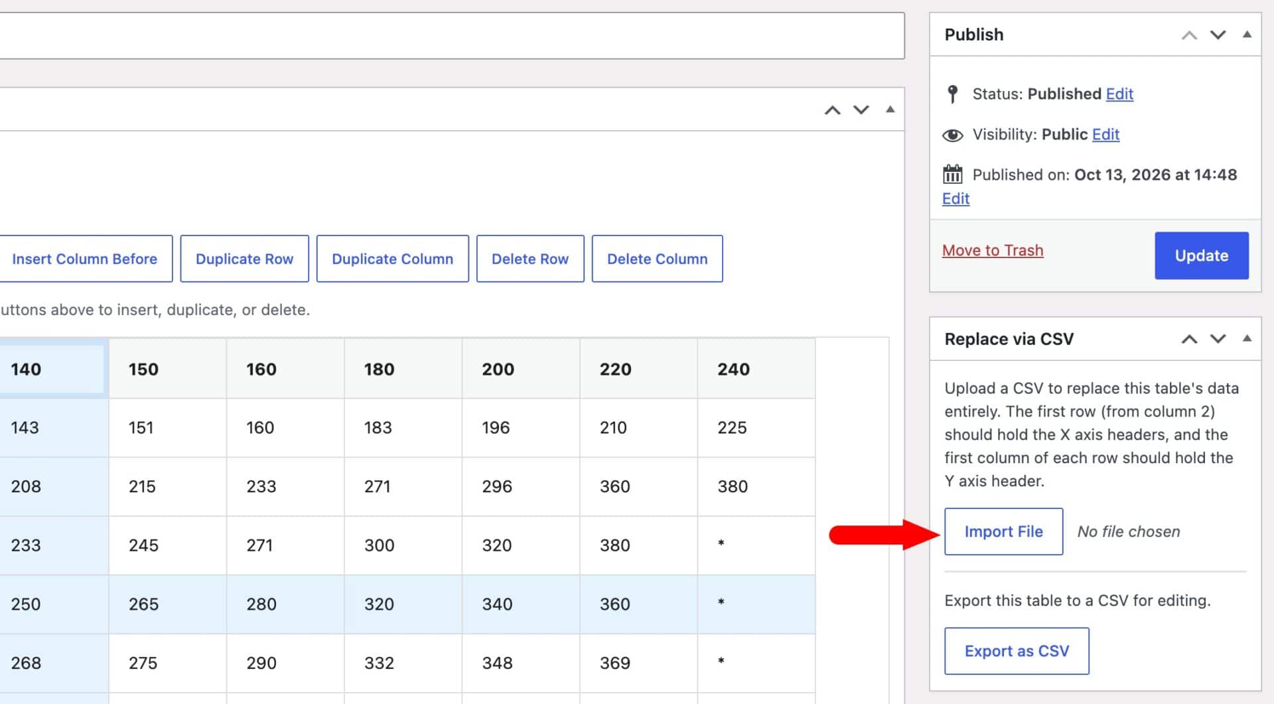Select header cell 240
Image resolution: width=1274 pixels, height=704 pixels.
(x=756, y=369)
